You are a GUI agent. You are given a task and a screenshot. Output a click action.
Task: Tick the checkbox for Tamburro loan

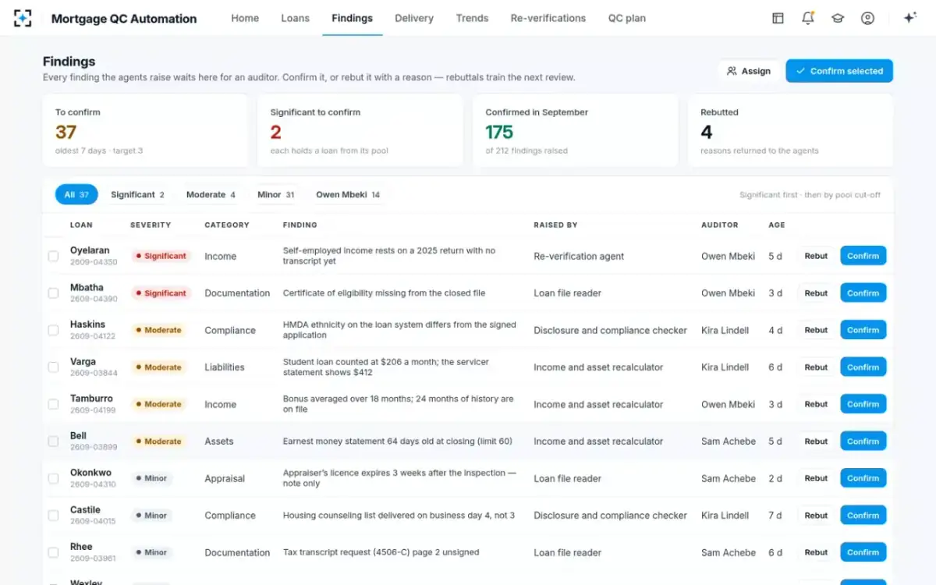(x=53, y=404)
